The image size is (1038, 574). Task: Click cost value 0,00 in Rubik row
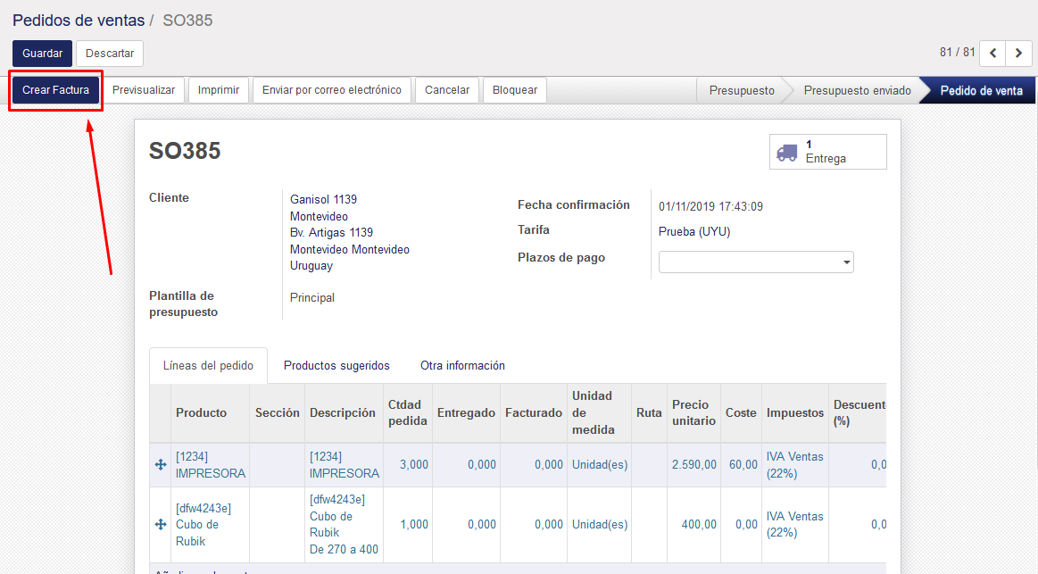point(746,524)
